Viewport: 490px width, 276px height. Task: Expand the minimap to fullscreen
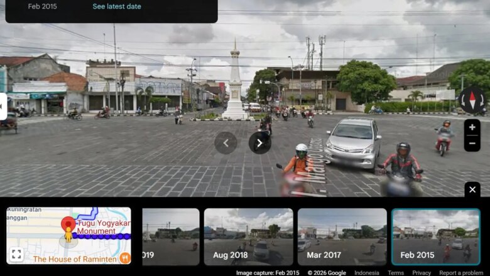click(16, 254)
